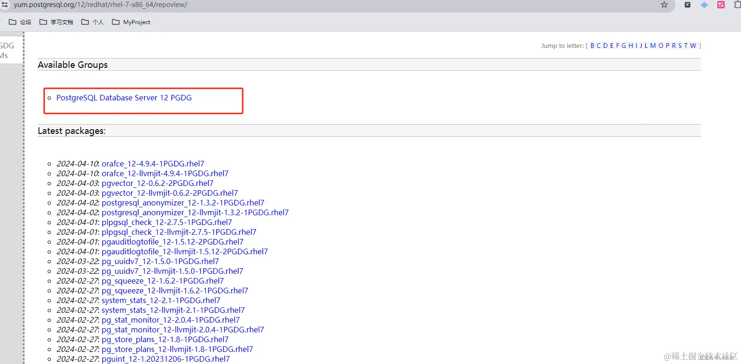The image size is (741, 364).
Task: Jump to letter S
Action: [680, 46]
